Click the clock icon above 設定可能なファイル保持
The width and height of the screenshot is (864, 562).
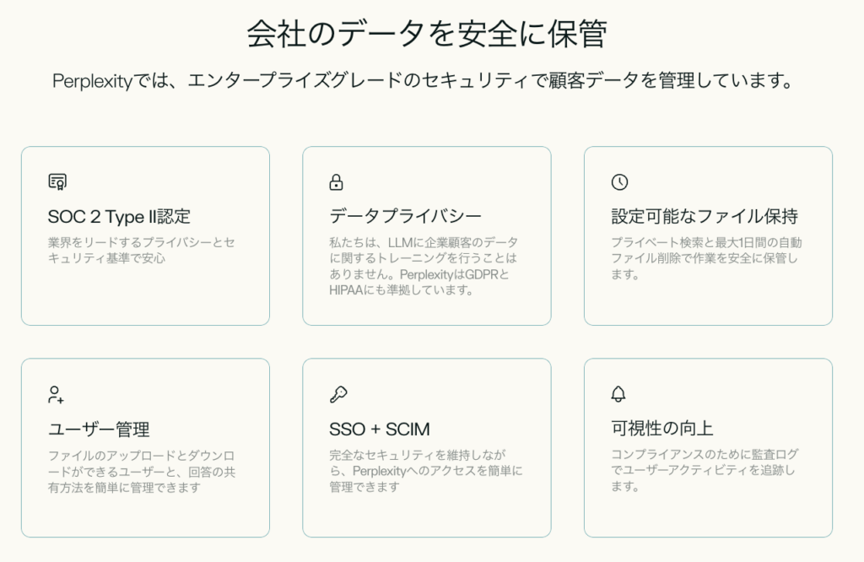pos(619,181)
